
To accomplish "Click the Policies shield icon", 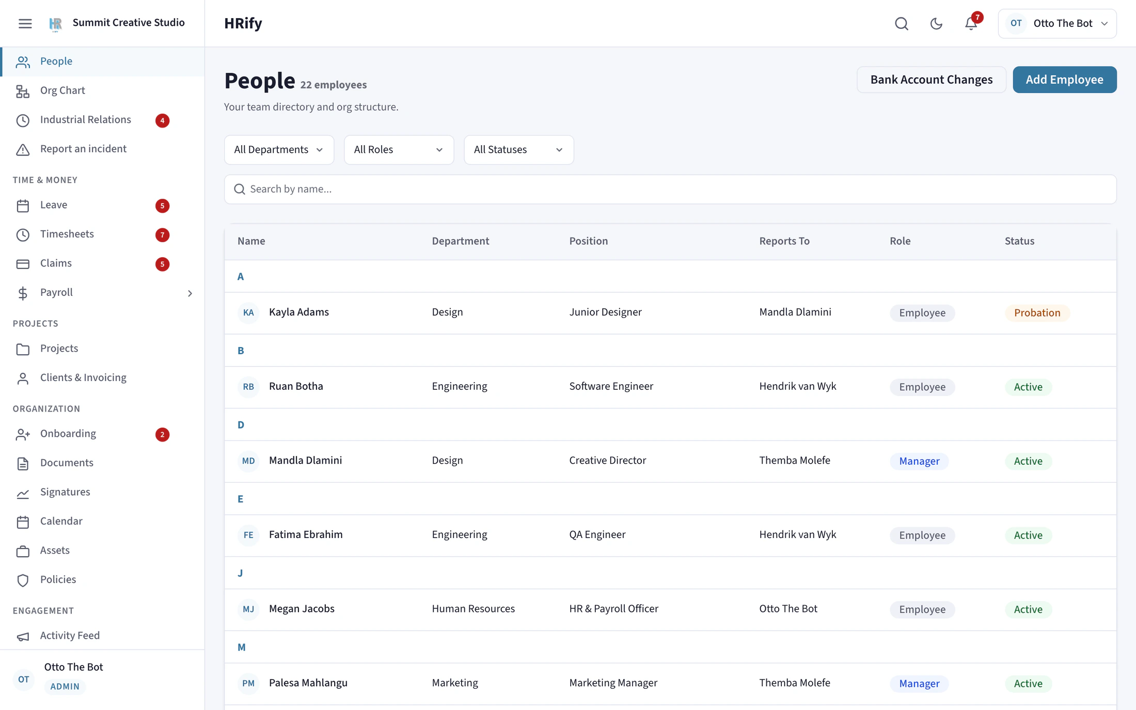I will (x=23, y=580).
